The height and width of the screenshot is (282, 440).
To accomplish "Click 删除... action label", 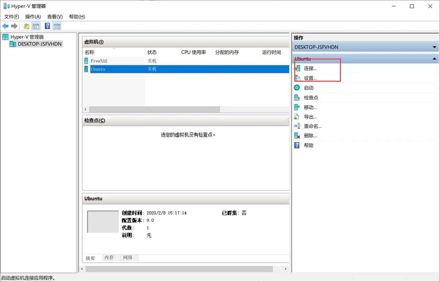I will pos(310,136).
